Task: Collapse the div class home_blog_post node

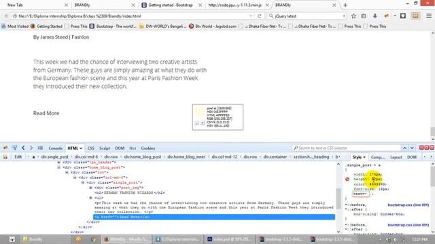Action: [x=59, y=167]
